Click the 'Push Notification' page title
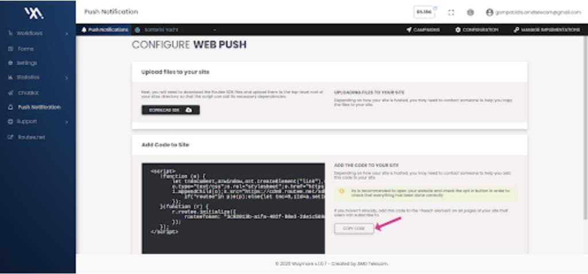 111,12
